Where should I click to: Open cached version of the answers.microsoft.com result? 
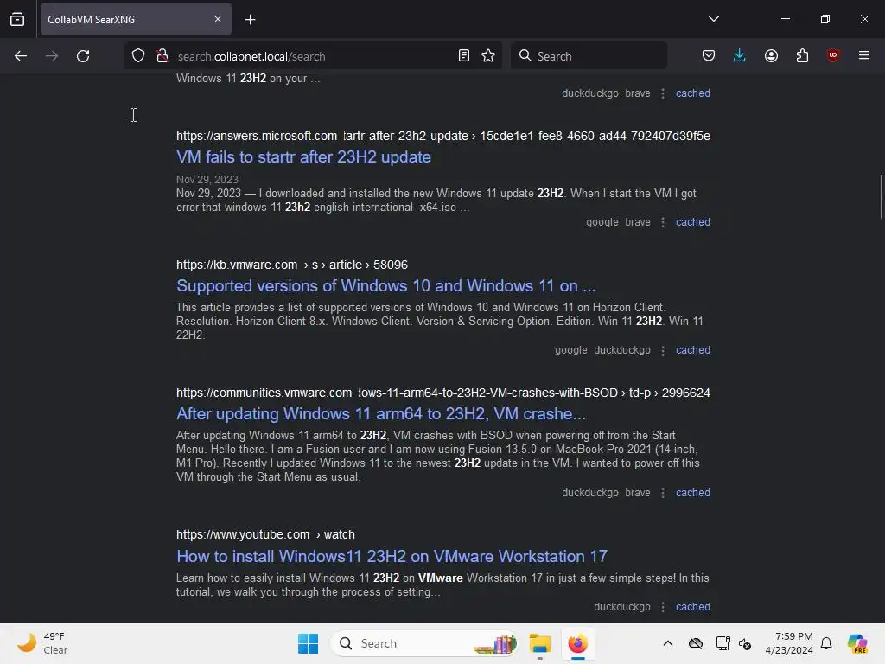point(693,222)
